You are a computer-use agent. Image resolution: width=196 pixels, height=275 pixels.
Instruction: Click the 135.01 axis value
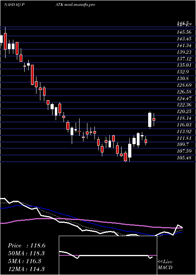[x=184, y=65]
